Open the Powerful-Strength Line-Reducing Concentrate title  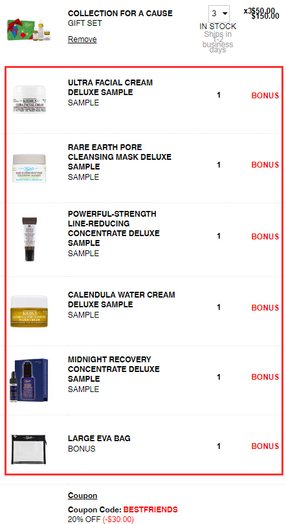point(114,228)
